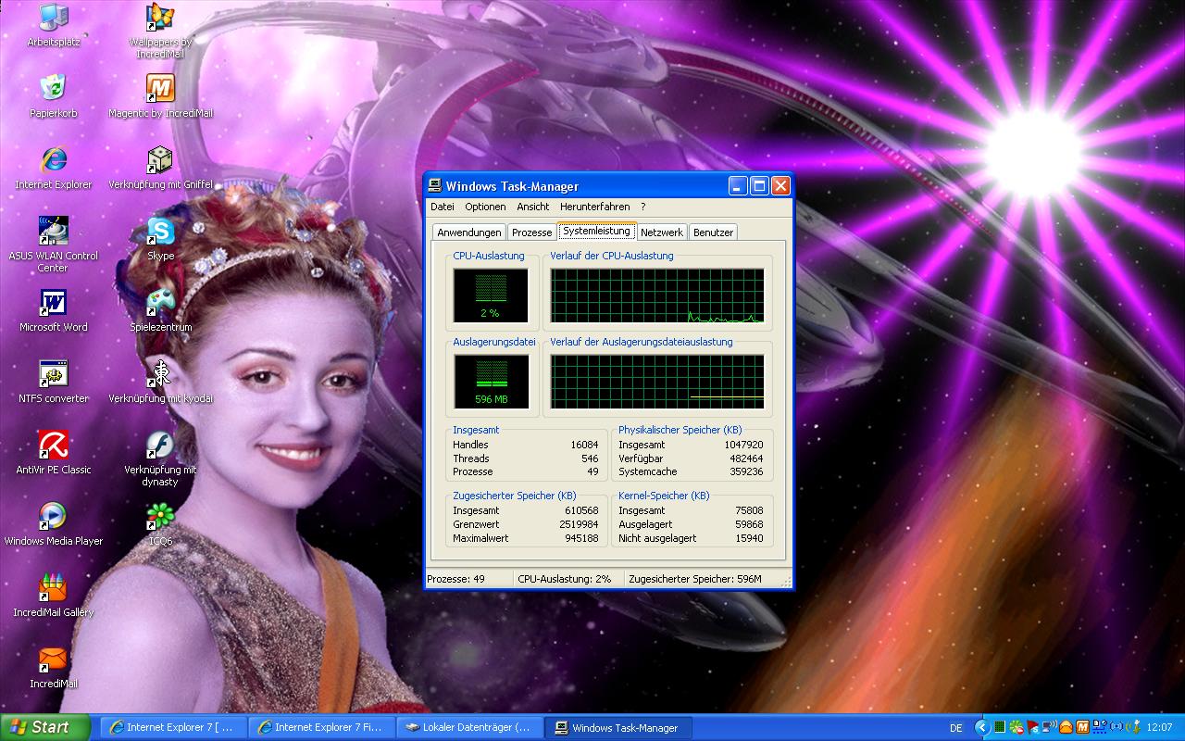
Task: Open the Ansicht menu
Action: [x=532, y=207]
